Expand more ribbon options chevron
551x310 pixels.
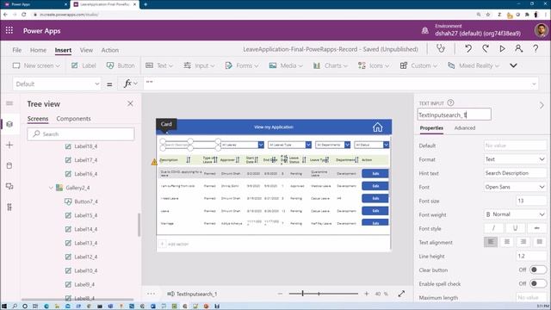(x=513, y=65)
